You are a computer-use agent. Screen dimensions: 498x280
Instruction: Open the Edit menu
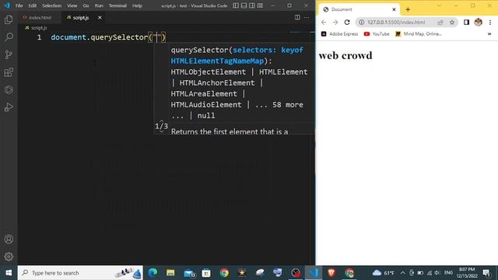pyautogui.click(x=33, y=5)
